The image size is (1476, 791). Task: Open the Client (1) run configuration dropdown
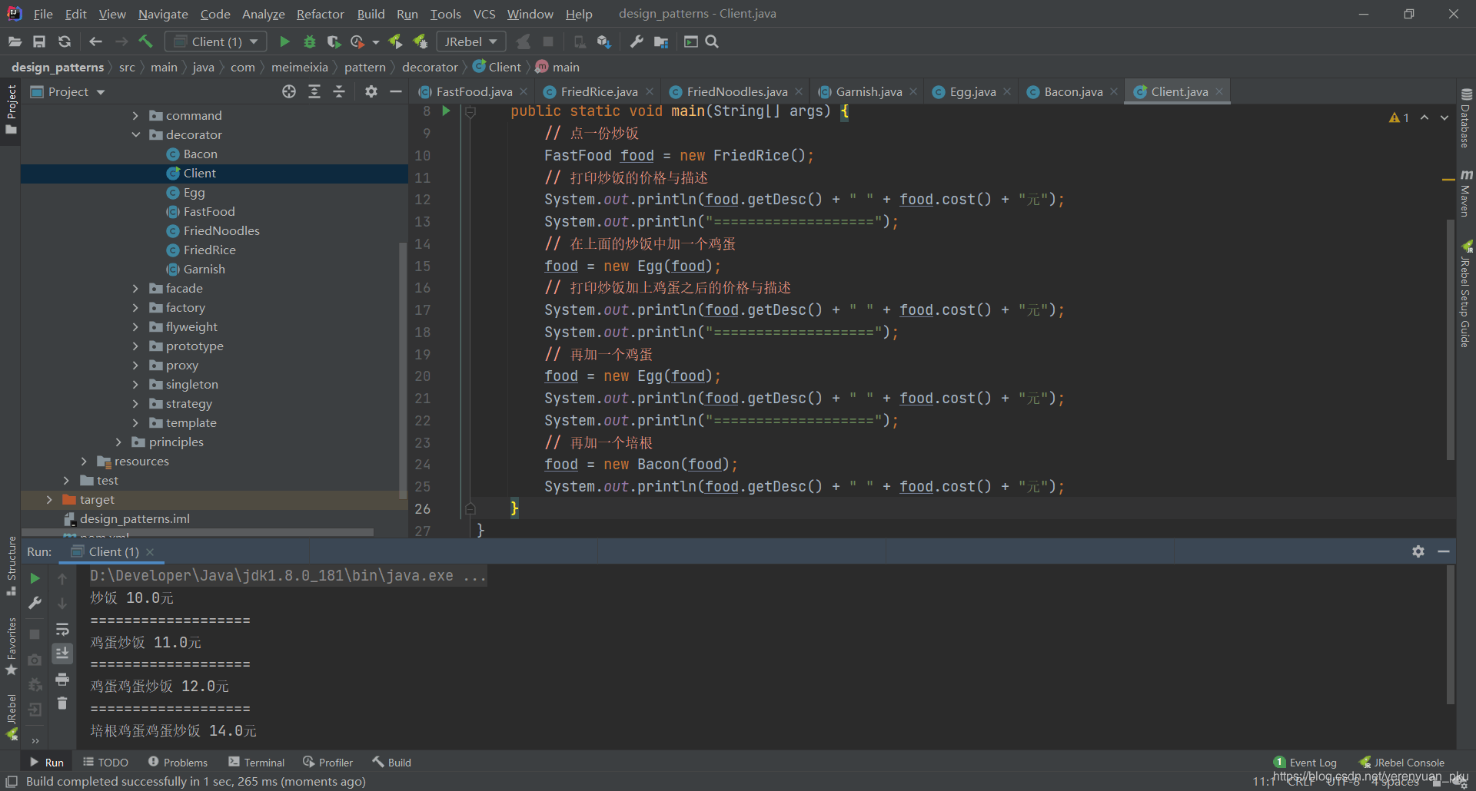[217, 41]
